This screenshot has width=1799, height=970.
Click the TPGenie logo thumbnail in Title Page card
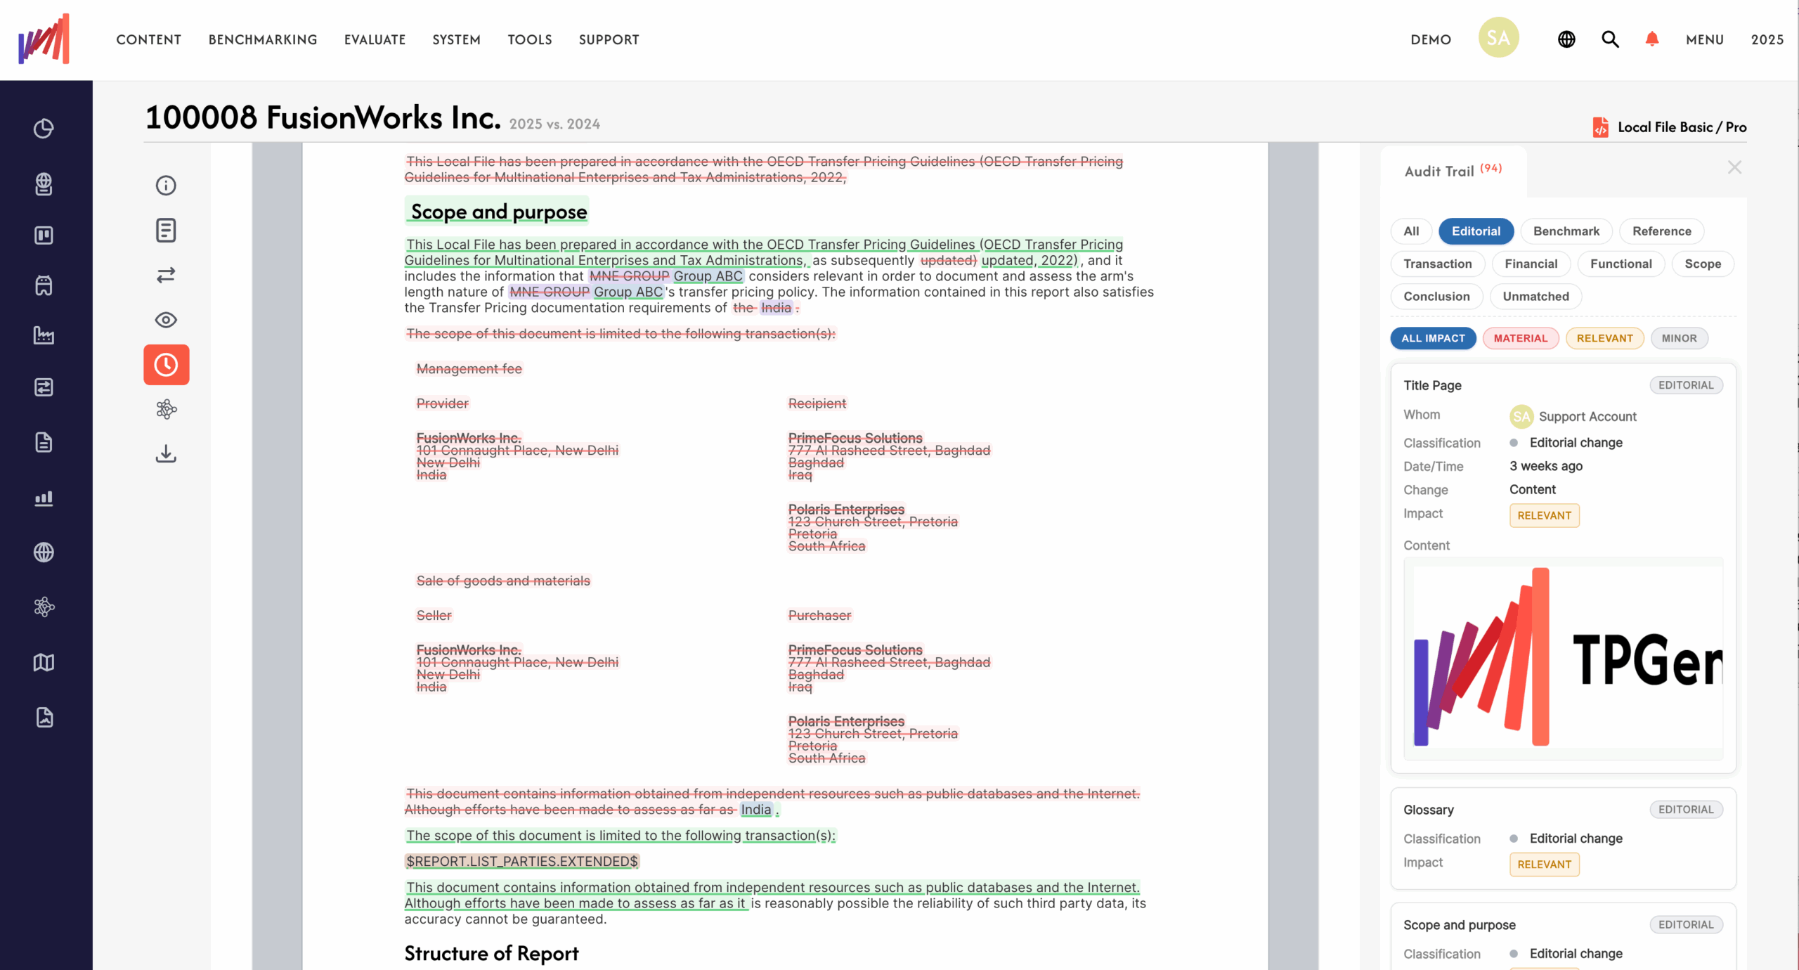(x=1563, y=659)
